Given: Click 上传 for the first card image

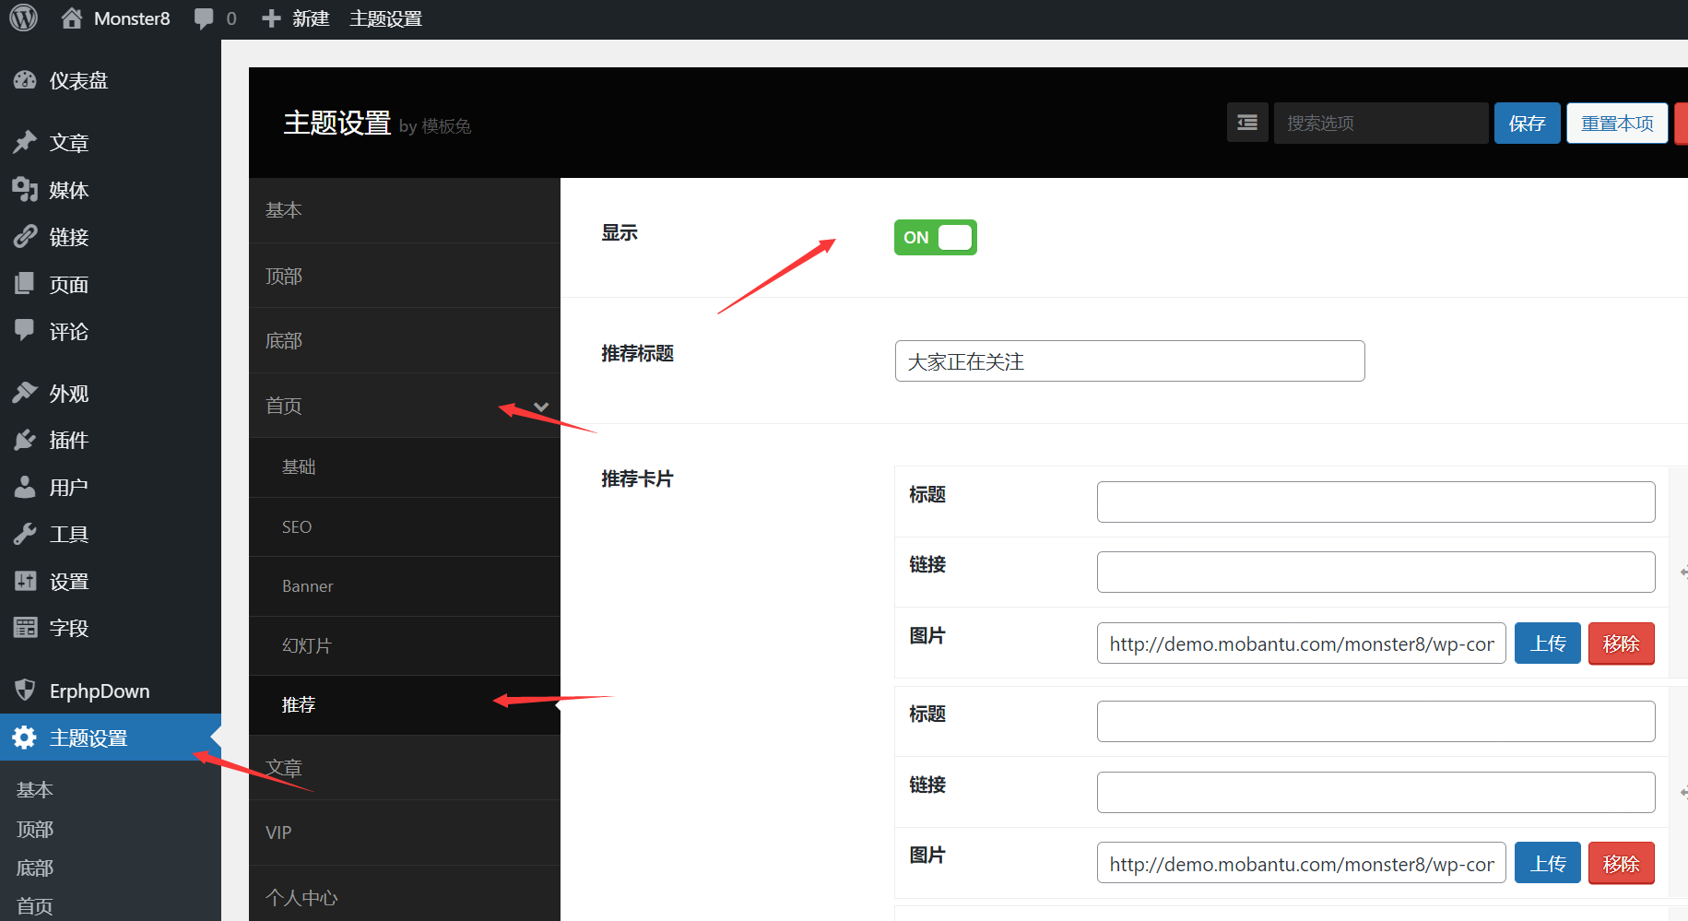Looking at the screenshot, I should point(1547,644).
